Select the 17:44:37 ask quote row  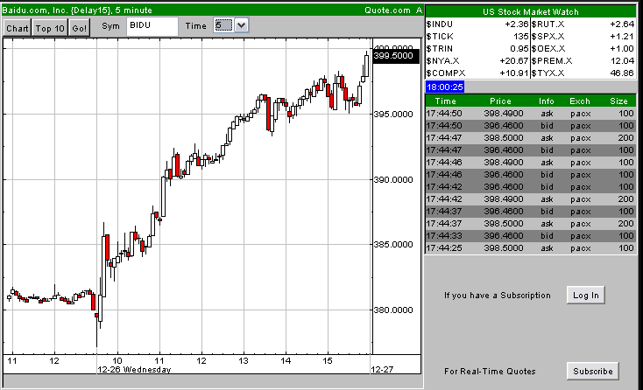click(x=531, y=224)
